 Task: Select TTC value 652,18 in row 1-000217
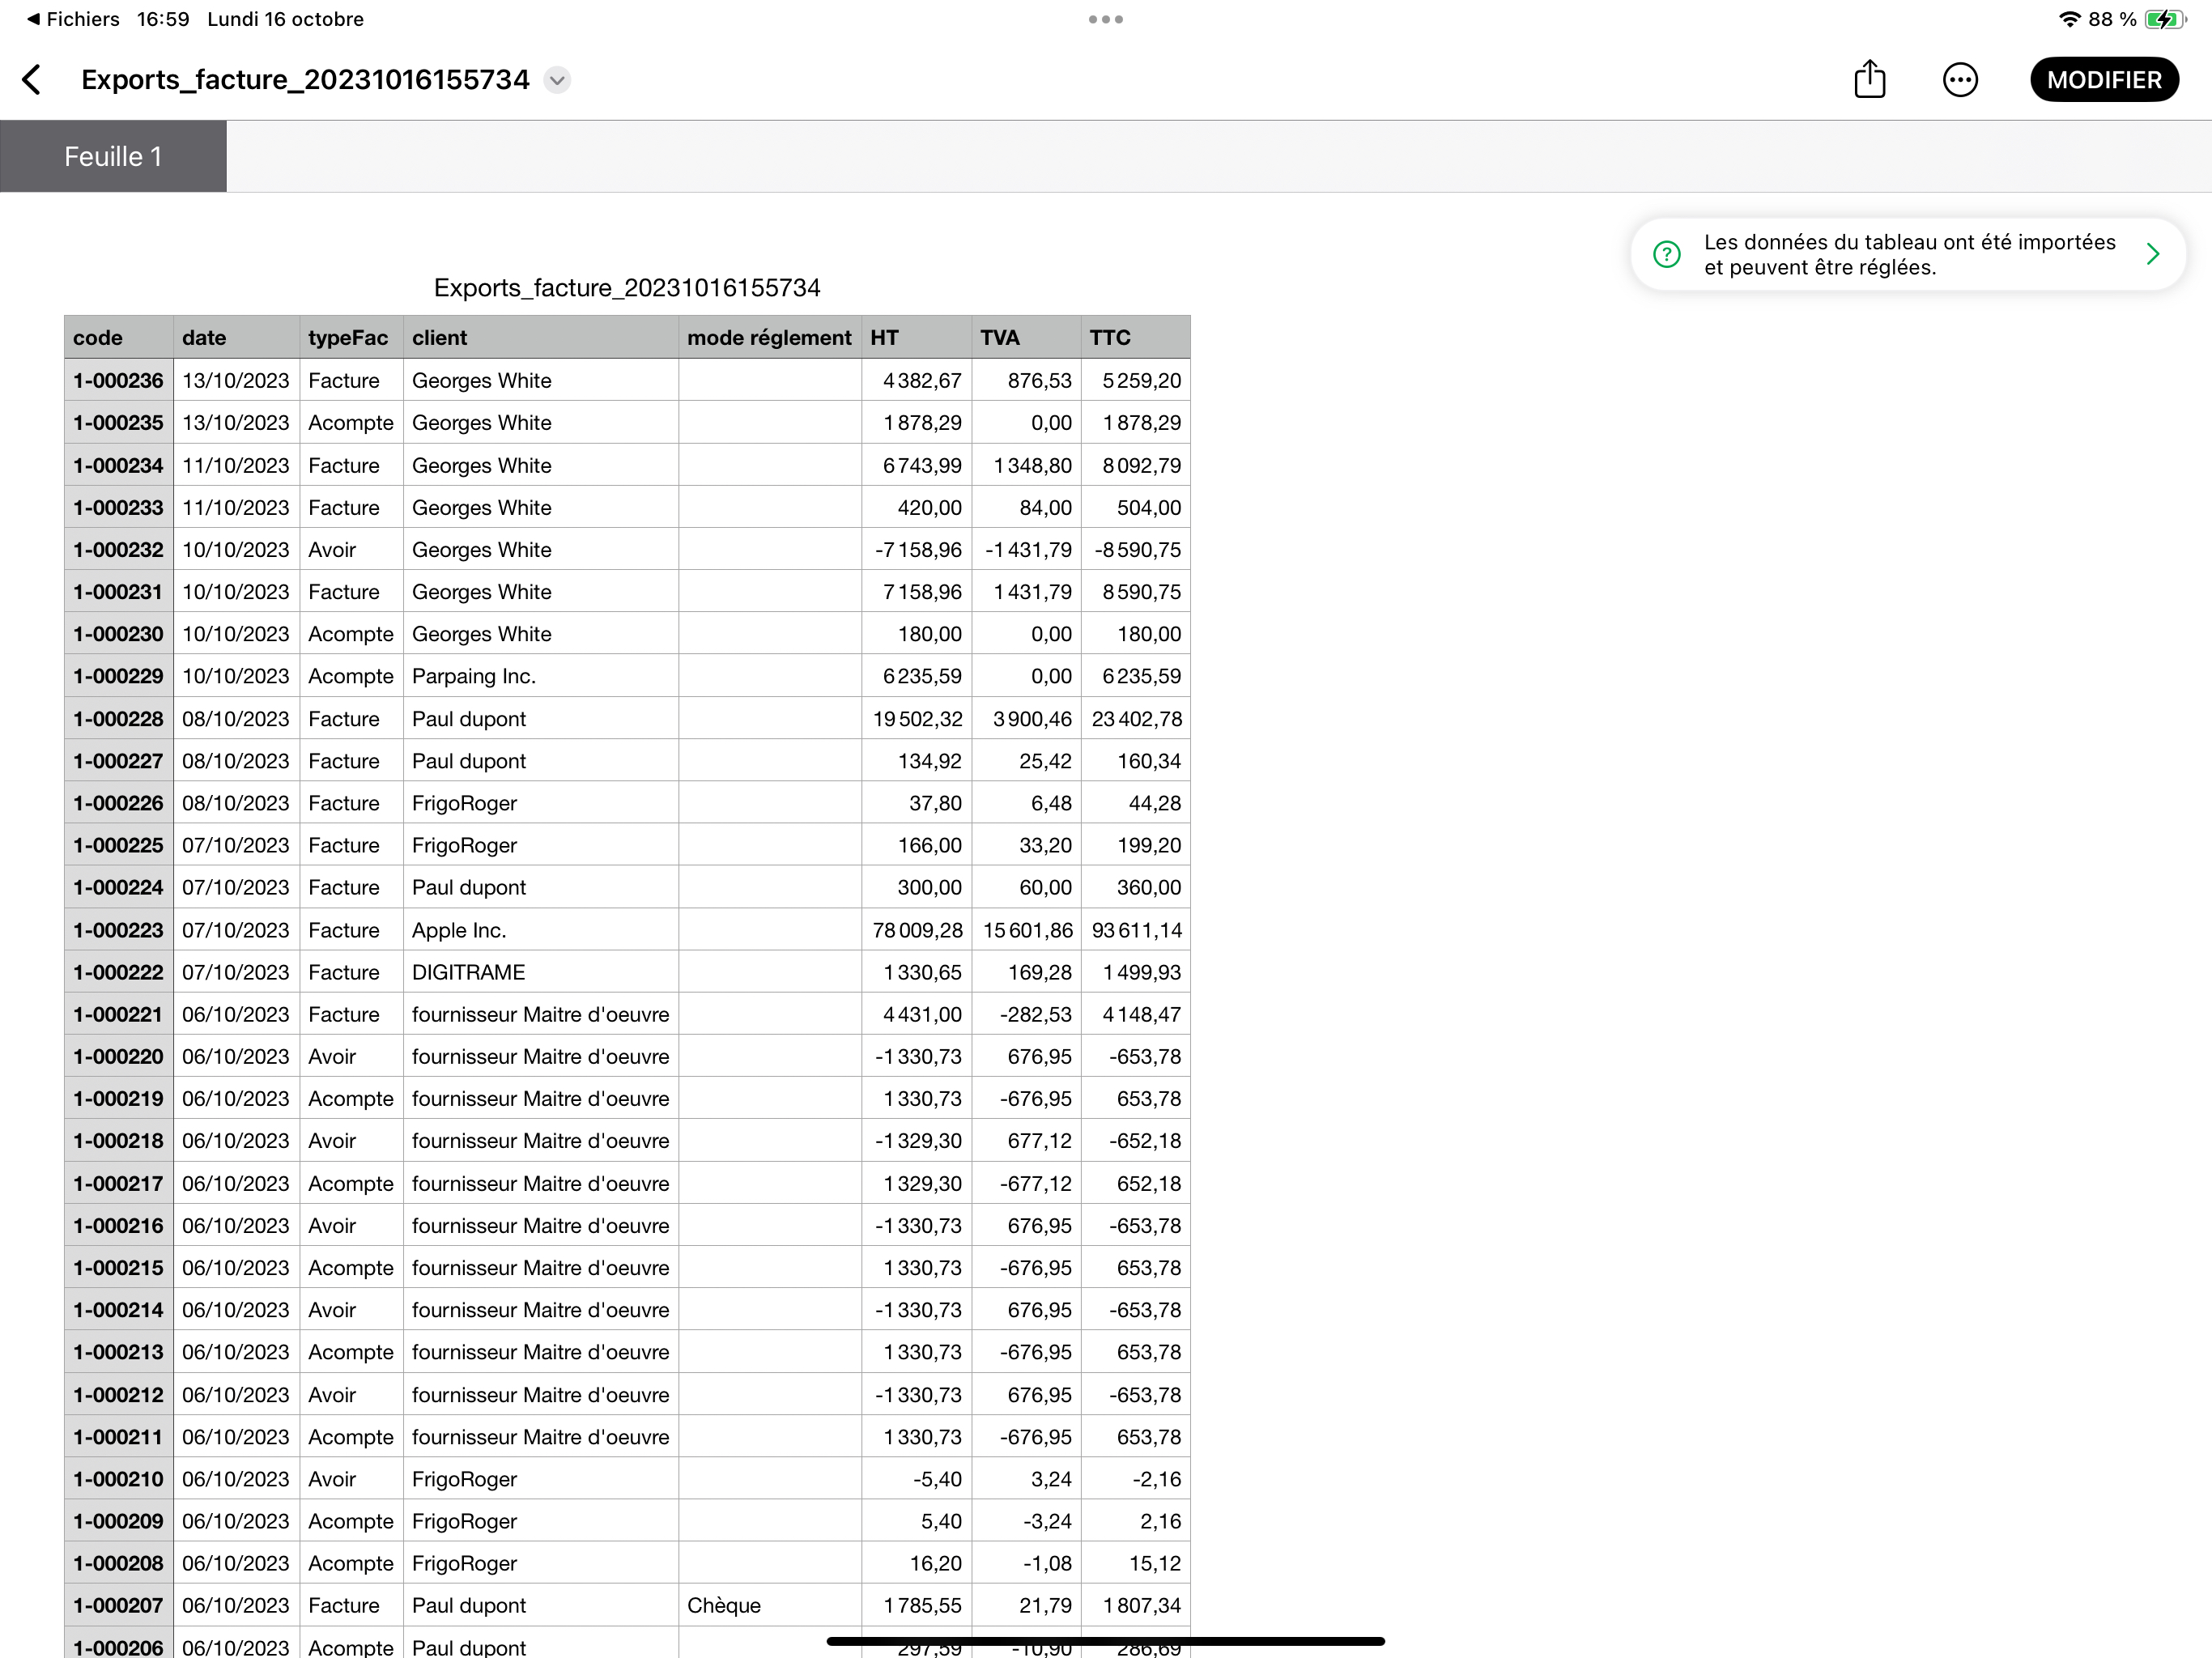click(x=1136, y=1183)
